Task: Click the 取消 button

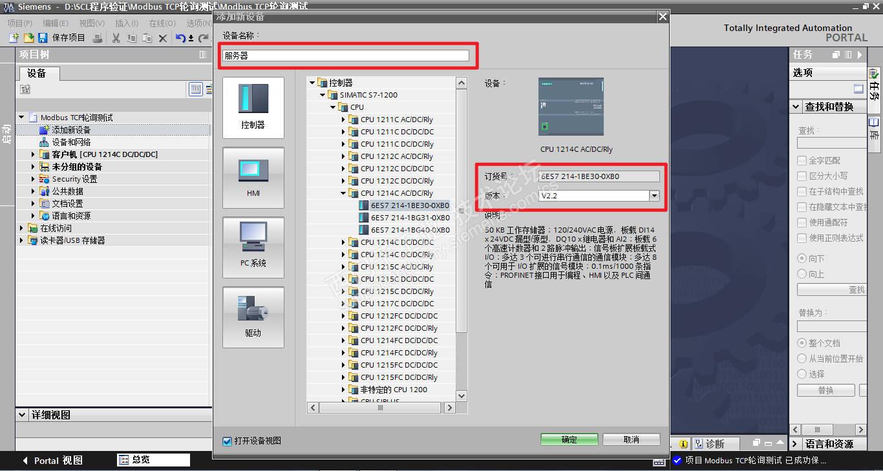Action: (x=632, y=439)
